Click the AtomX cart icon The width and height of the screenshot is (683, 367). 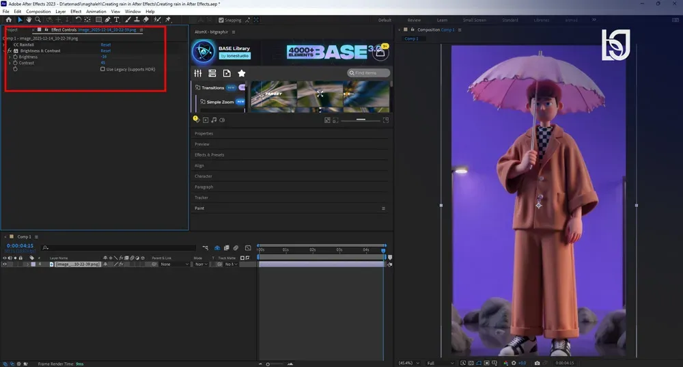tap(380, 53)
